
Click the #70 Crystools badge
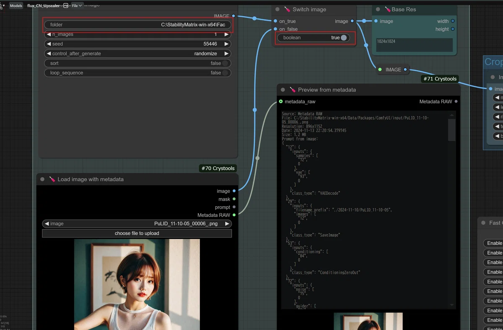218,168
